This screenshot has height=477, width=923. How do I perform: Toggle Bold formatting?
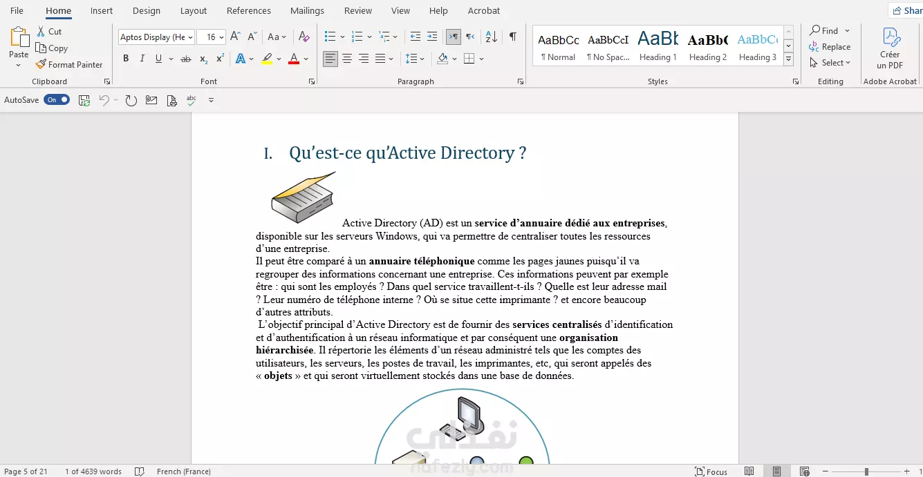click(x=126, y=59)
